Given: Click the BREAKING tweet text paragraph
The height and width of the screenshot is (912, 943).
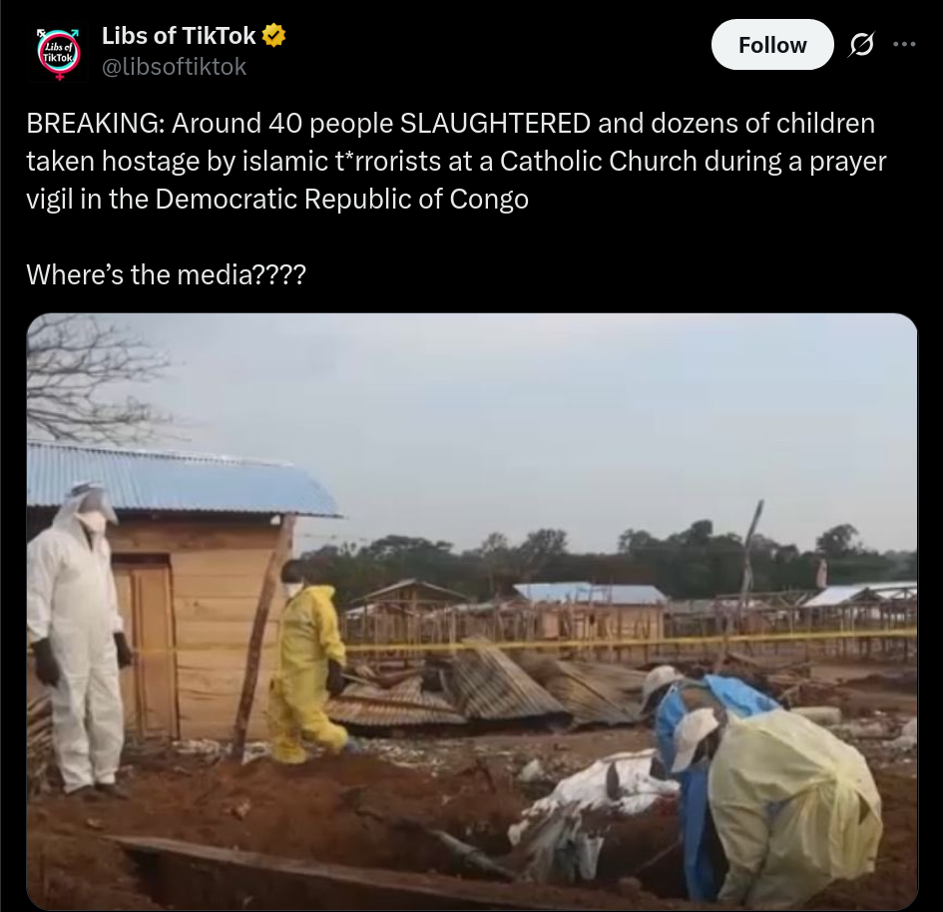Looking at the screenshot, I should pos(456,161).
